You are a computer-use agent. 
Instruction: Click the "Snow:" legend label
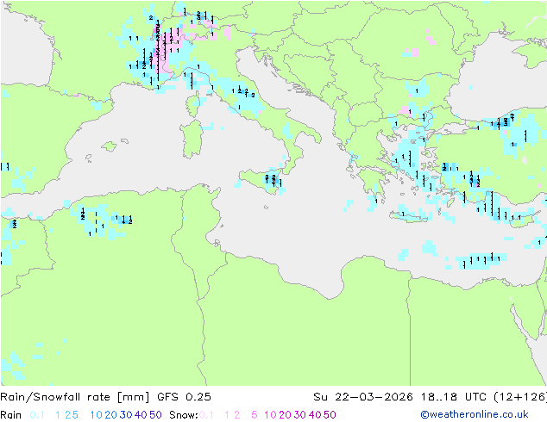[184, 415]
